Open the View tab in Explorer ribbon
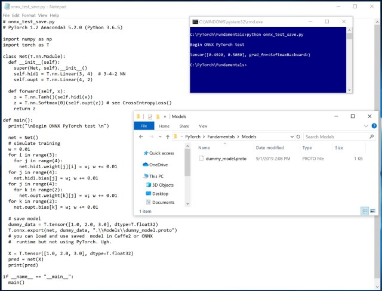Image resolution: width=382 pixels, height=291 pixels. click(203, 126)
